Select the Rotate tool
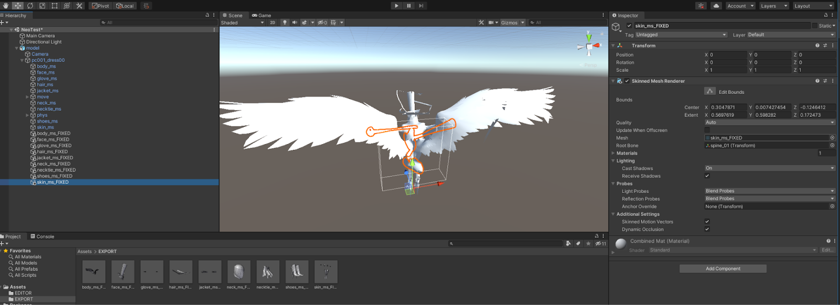Screen dimensions: 840x305 coord(30,6)
